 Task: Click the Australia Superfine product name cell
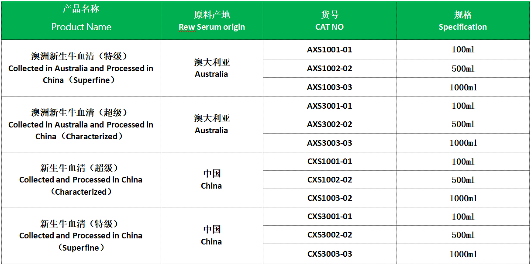point(81,69)
